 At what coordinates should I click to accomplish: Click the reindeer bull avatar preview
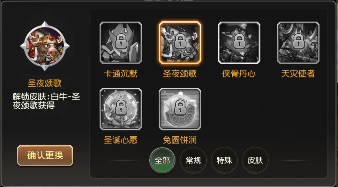(45, 46)
